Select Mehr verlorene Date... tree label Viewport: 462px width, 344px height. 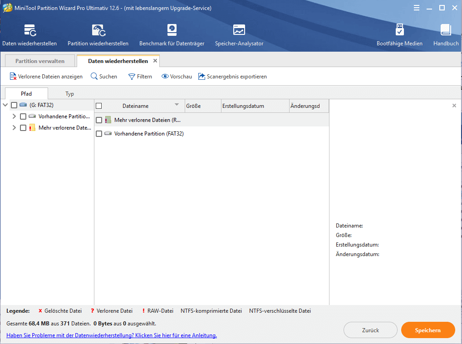pos(65,127)
